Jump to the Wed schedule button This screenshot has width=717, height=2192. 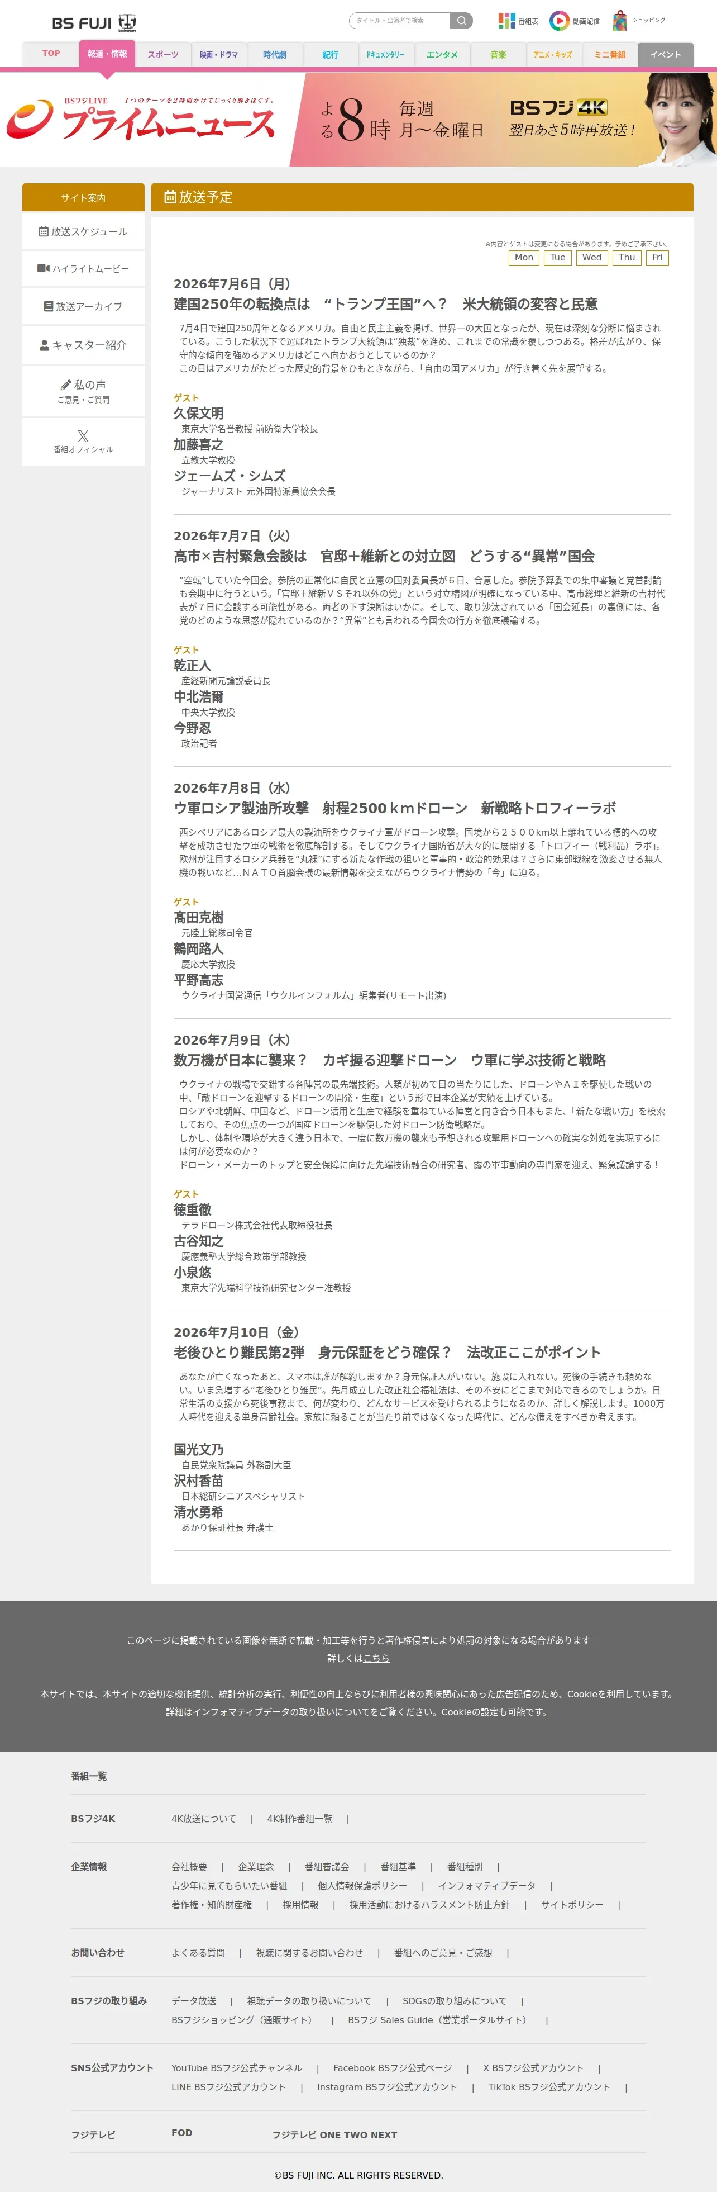click(592, 258)
